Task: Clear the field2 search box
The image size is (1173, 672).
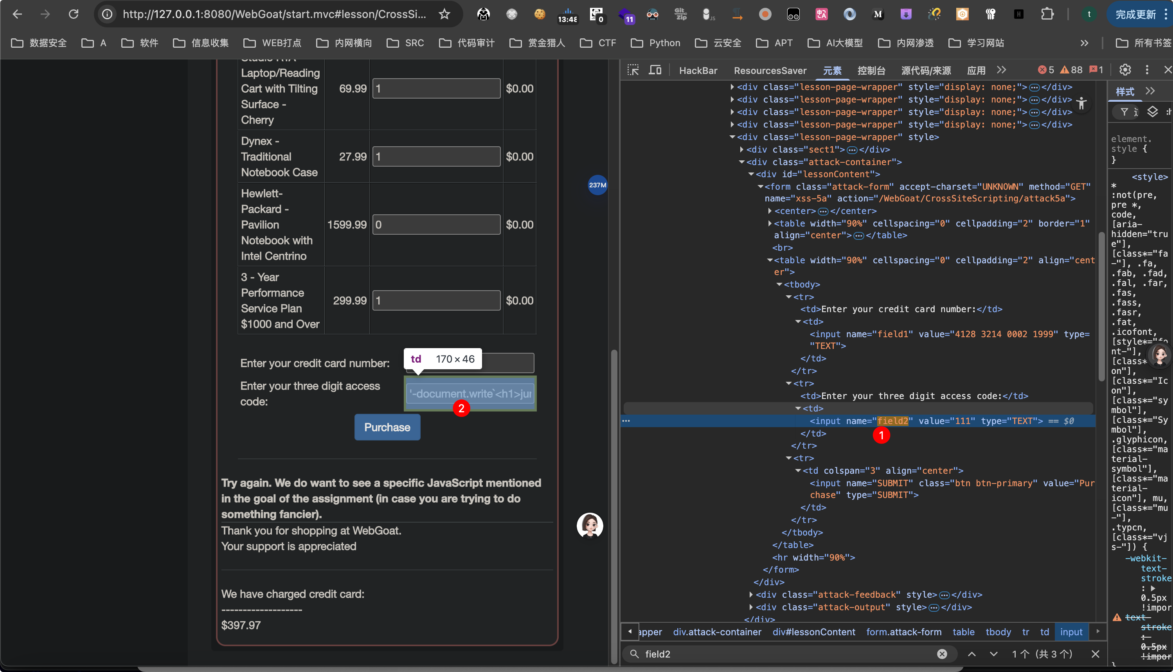Action: (x=942, y=654)
